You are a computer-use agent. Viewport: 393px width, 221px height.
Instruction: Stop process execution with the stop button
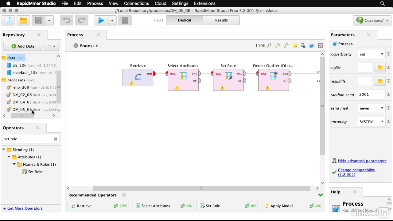[x=125, y=21]
